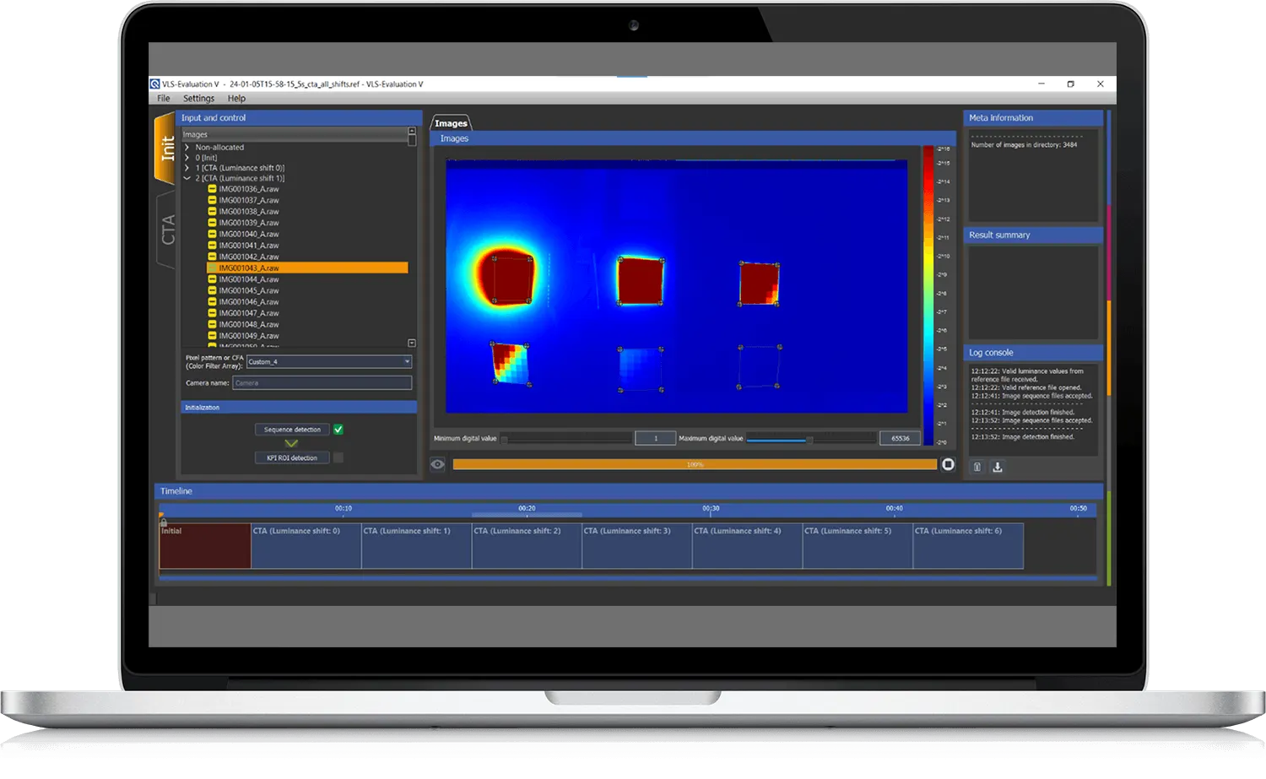Screen dimensions: 1266x779
Task: Expand 1 [CTA (Luminance shift 0)] node
Action: pos(187,168)
